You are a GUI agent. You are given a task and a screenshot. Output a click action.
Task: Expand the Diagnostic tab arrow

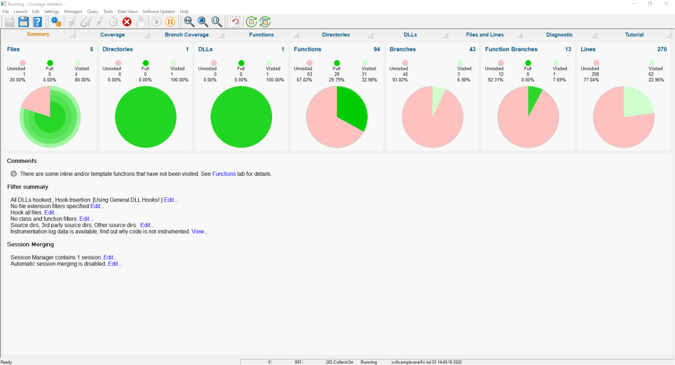pos(593,35)
